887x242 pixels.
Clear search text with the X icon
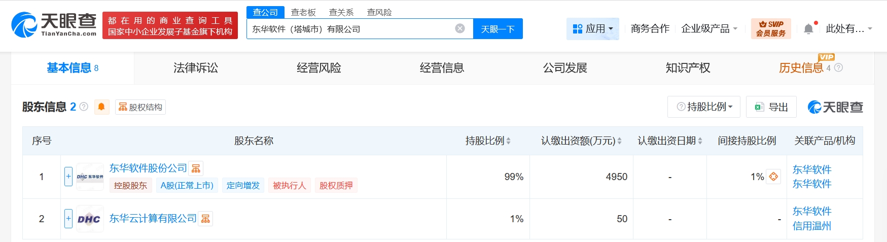(460, 28)
